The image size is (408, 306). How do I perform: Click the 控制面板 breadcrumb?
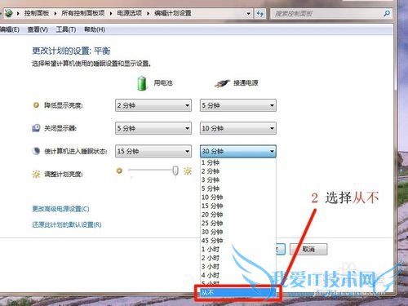pyautogui.click(x=37, y=13)
